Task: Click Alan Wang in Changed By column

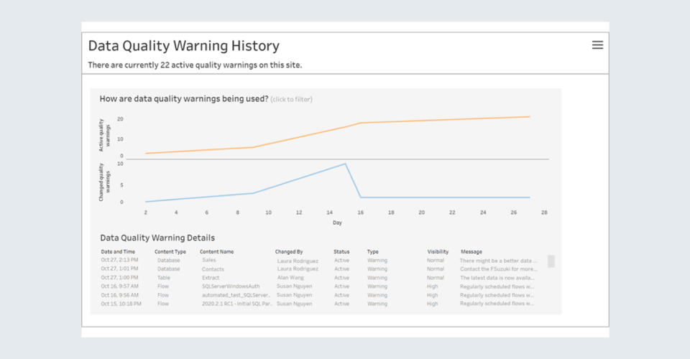Action: click(293, 278)
